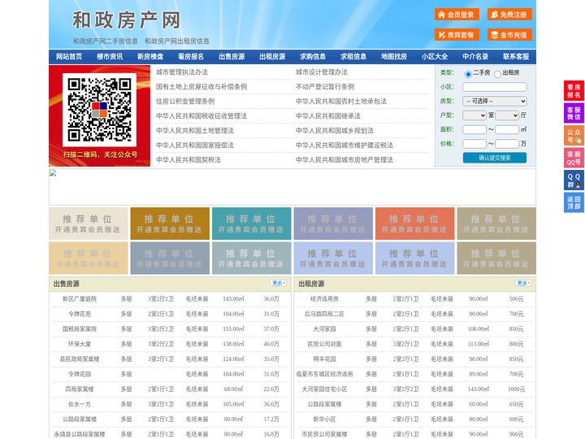Image resolution: width=585 pixels, height=439 pixels.
Task: Click the broken banner image icon
Action: click(x=53, y=173)
